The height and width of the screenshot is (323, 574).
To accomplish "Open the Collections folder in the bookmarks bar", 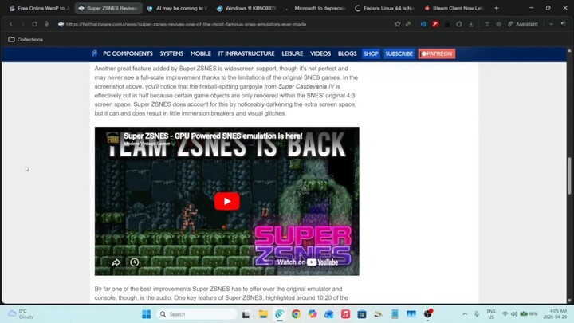I will point(26,40).
